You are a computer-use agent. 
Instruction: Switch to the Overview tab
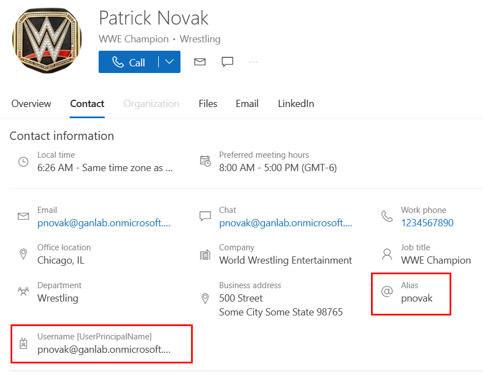31,104
